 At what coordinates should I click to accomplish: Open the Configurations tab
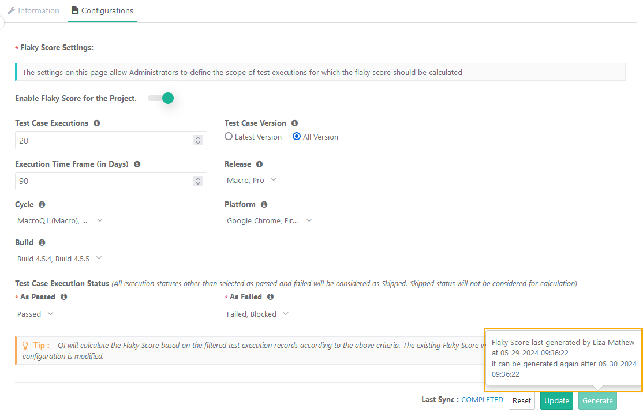102,11
